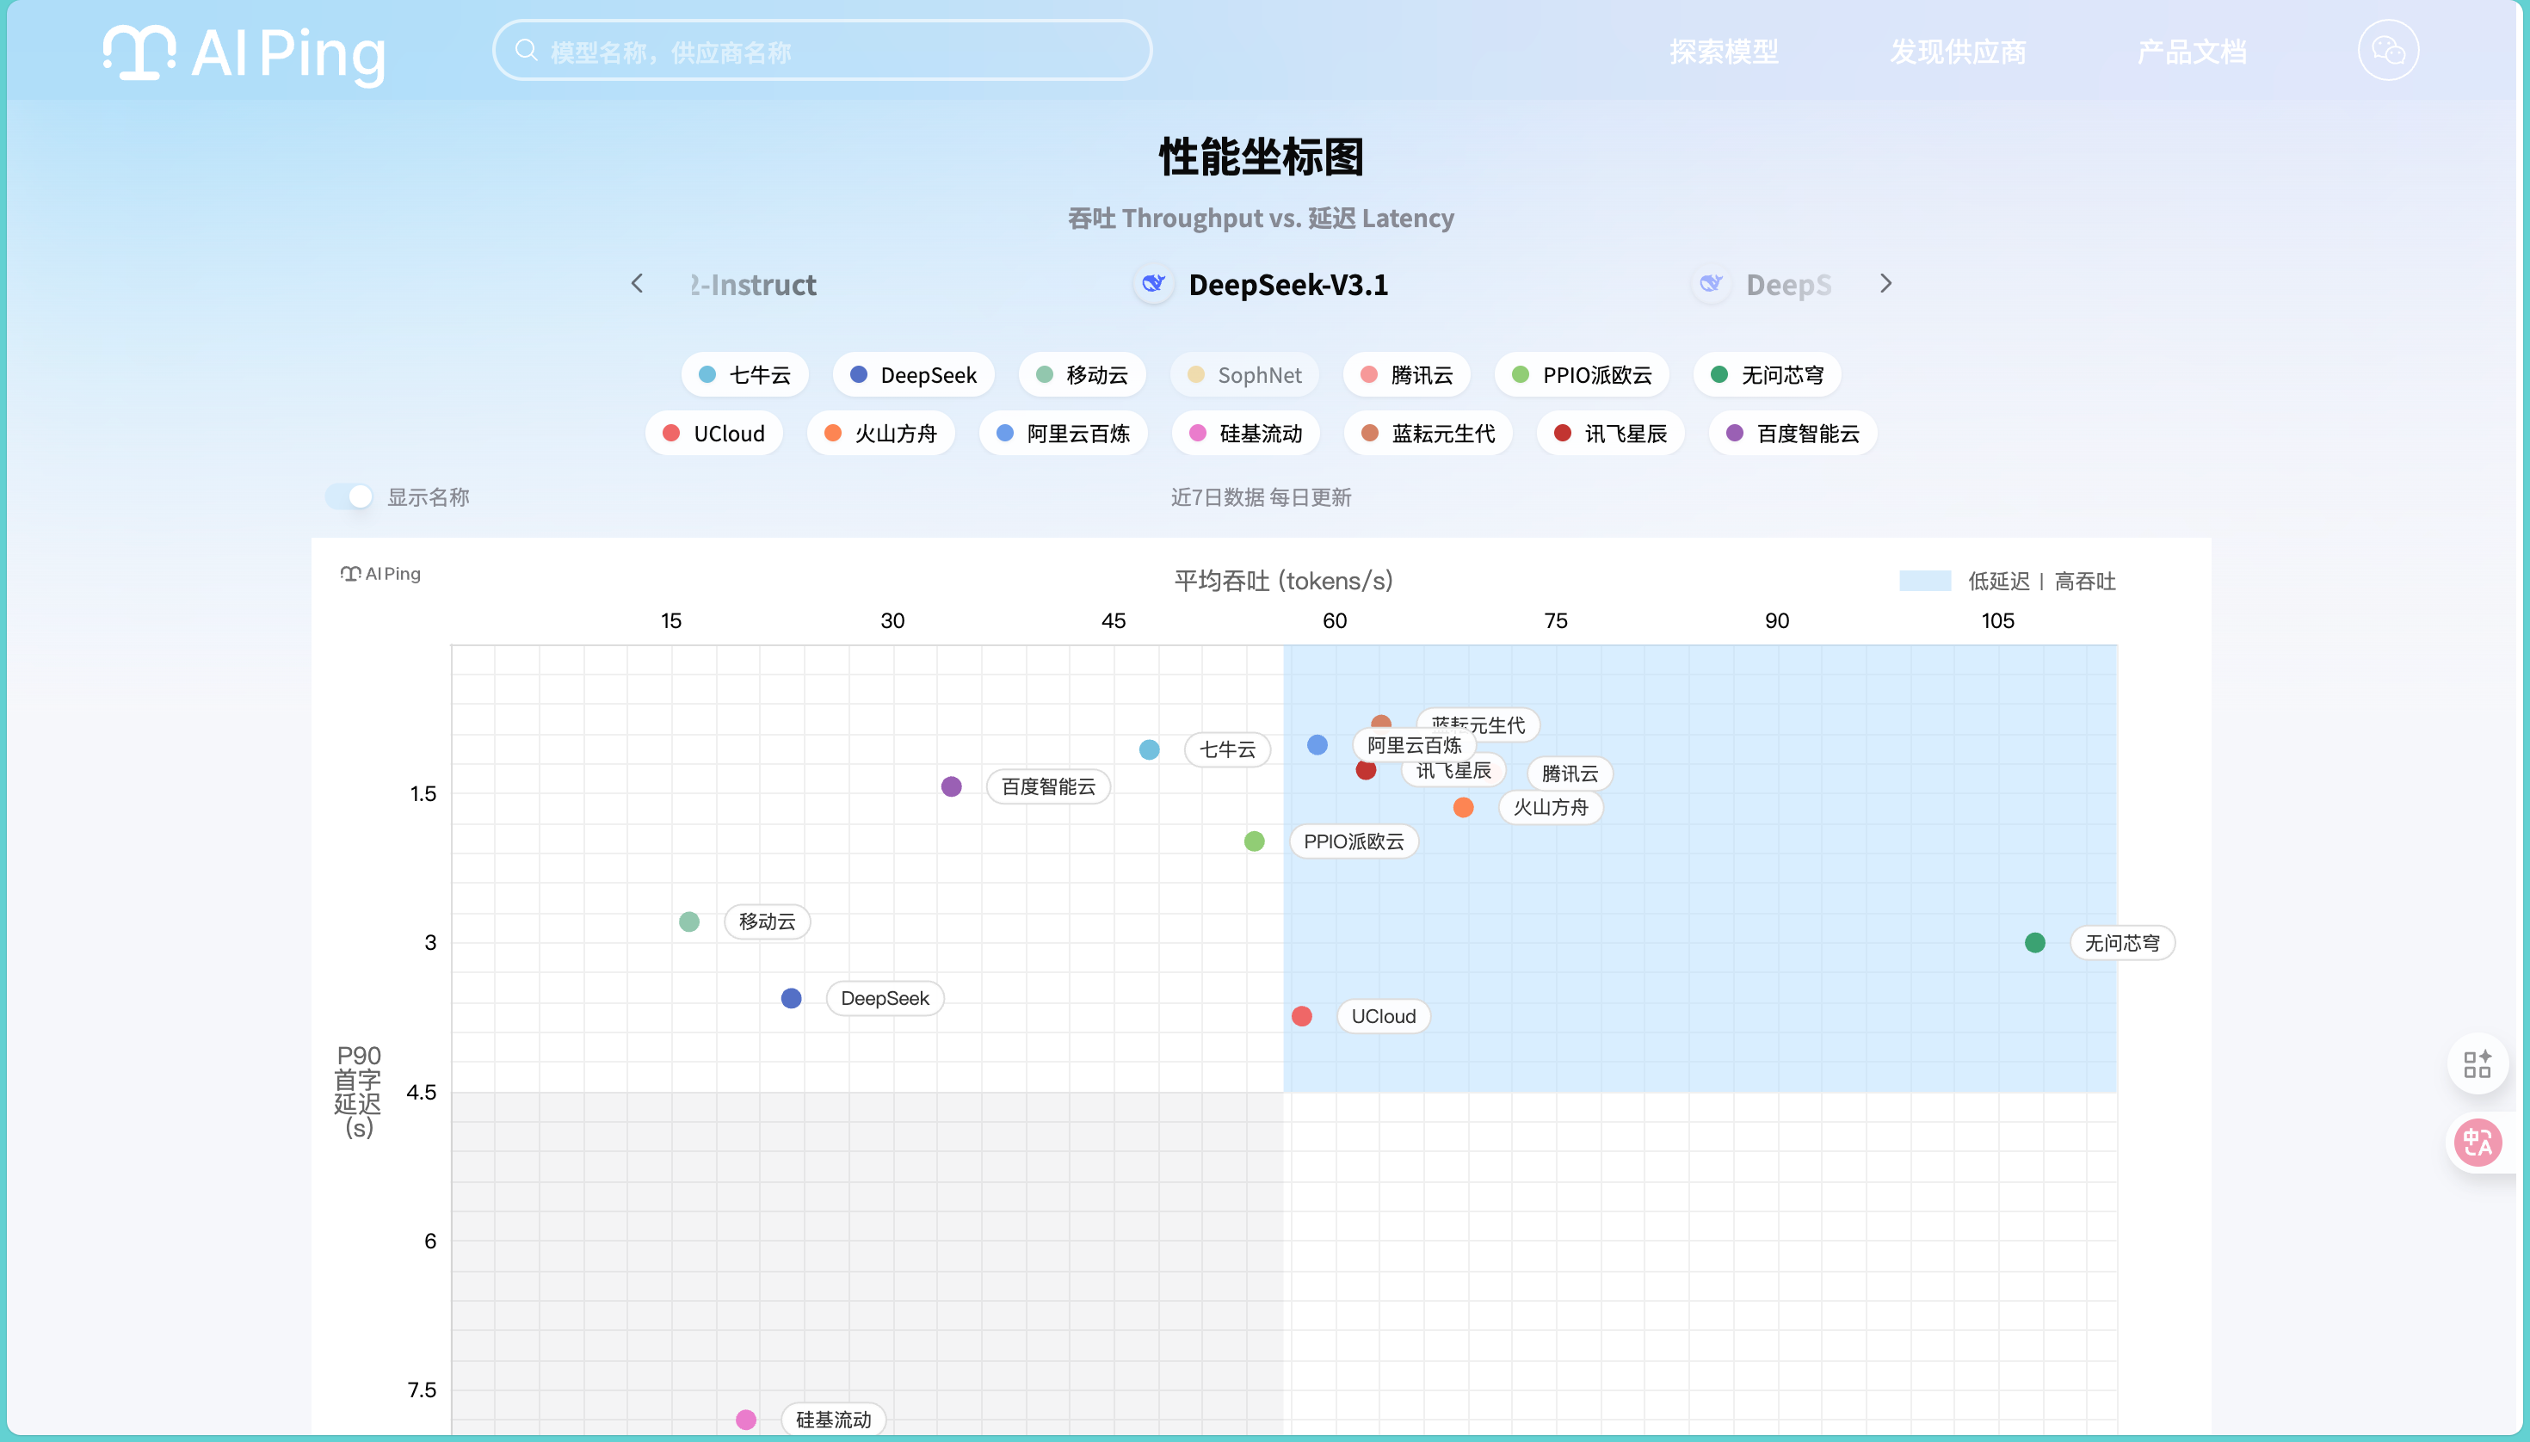2530x1442 pixels.
Task: Click the search magnifier icon
Action: [526, 51]
